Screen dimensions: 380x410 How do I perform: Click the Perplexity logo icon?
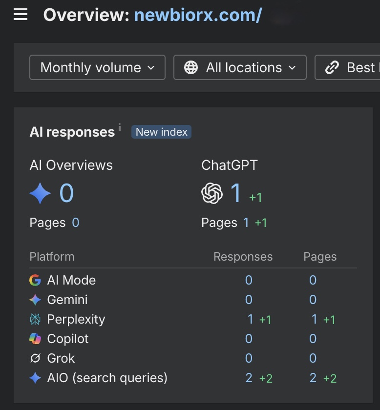tap(35, 319)
